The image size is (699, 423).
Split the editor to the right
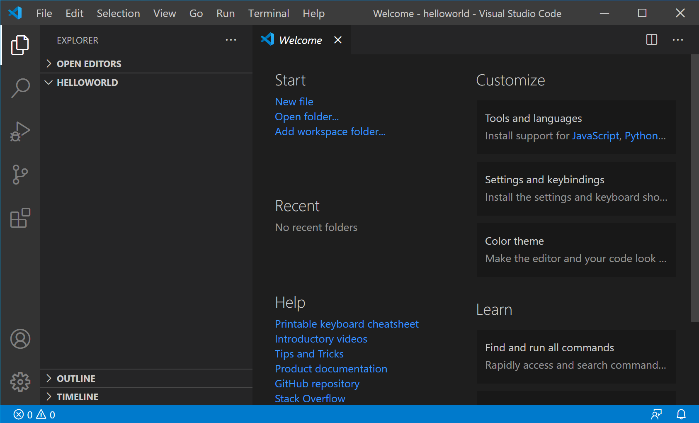(651, 40)
